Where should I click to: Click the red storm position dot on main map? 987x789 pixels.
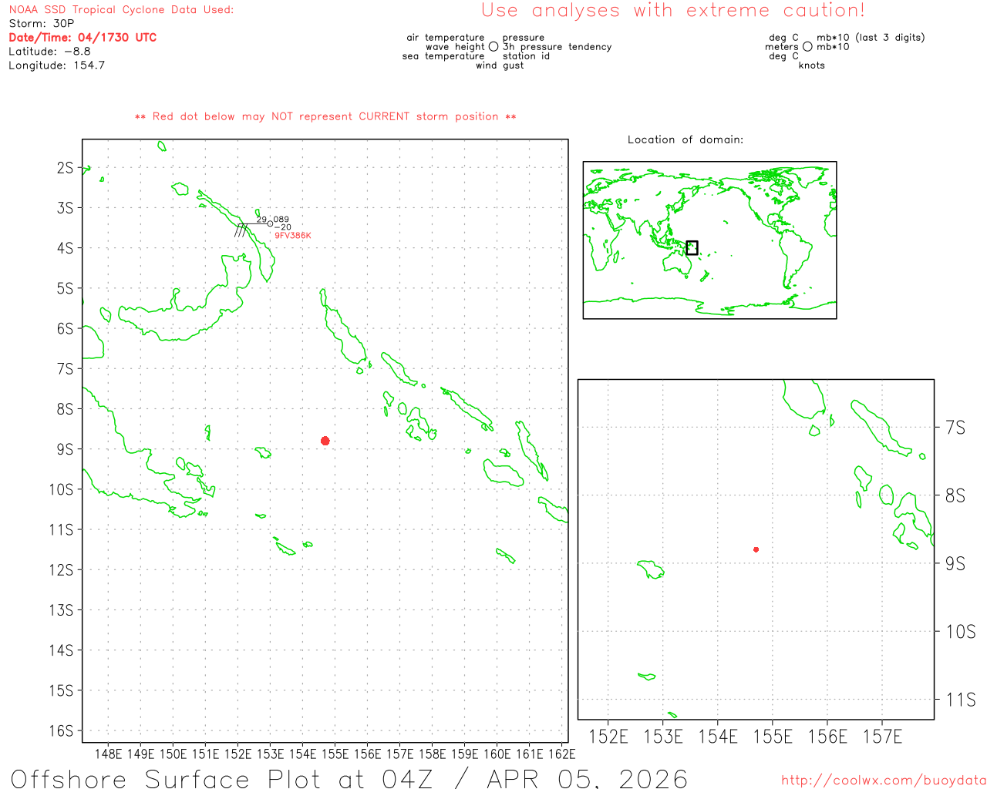pos(325,441)
